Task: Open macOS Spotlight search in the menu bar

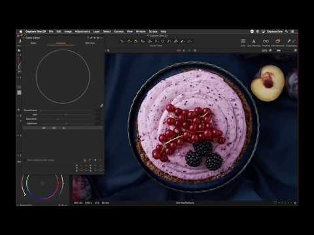Action: pyautogui.click(x=287, y=31)
